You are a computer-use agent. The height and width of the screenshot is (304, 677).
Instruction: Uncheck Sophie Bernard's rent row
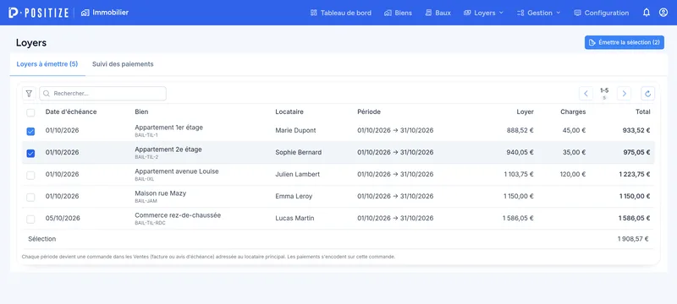point(30,153)
